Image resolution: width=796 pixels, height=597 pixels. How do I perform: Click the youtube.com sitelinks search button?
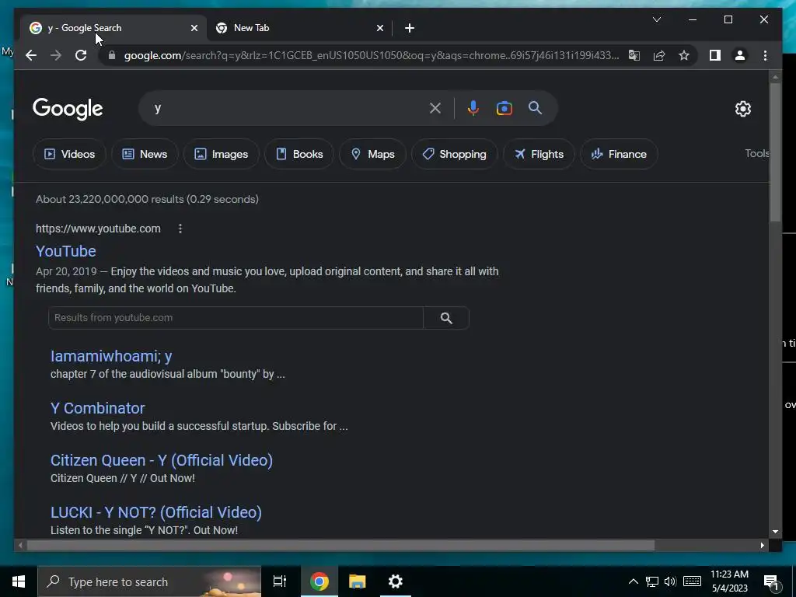pyautogui.click(x=446, y=318)
